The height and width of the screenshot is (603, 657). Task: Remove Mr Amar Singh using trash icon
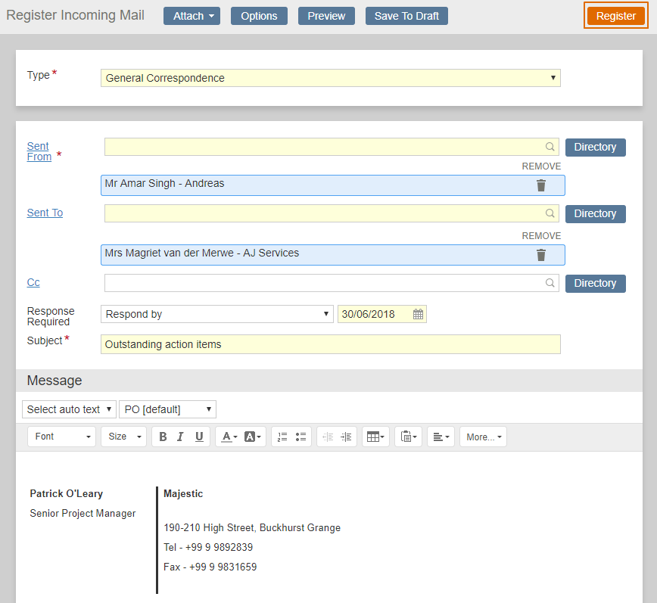pyautogui.click(x=540, y=185)
